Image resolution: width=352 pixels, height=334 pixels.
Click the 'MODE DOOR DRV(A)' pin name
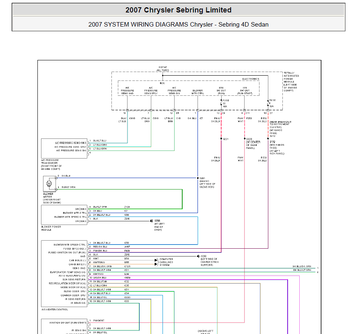pos(73,287)
